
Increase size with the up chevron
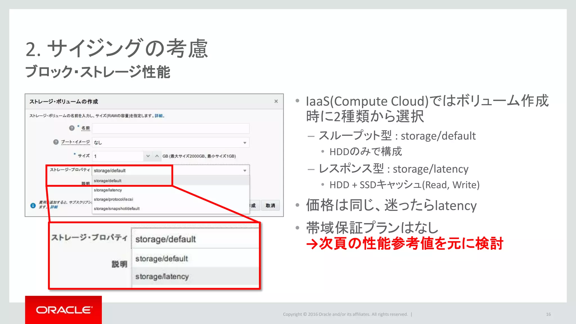click(x=157, y=156)
